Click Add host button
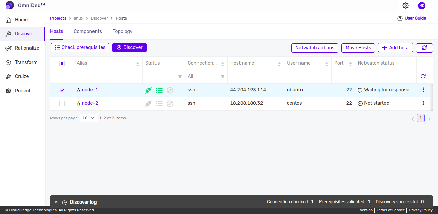The width and height of the screenshot is (438, 214). tap(395, 48)
